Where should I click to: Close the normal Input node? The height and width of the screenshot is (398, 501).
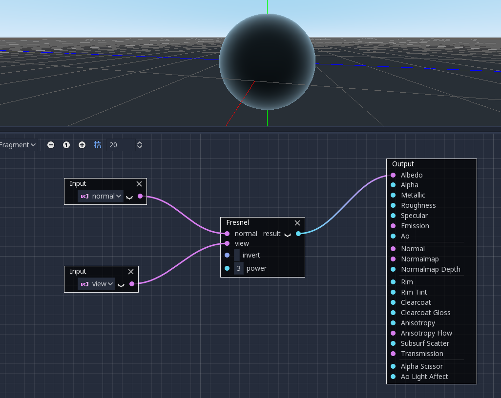[139, 184]
